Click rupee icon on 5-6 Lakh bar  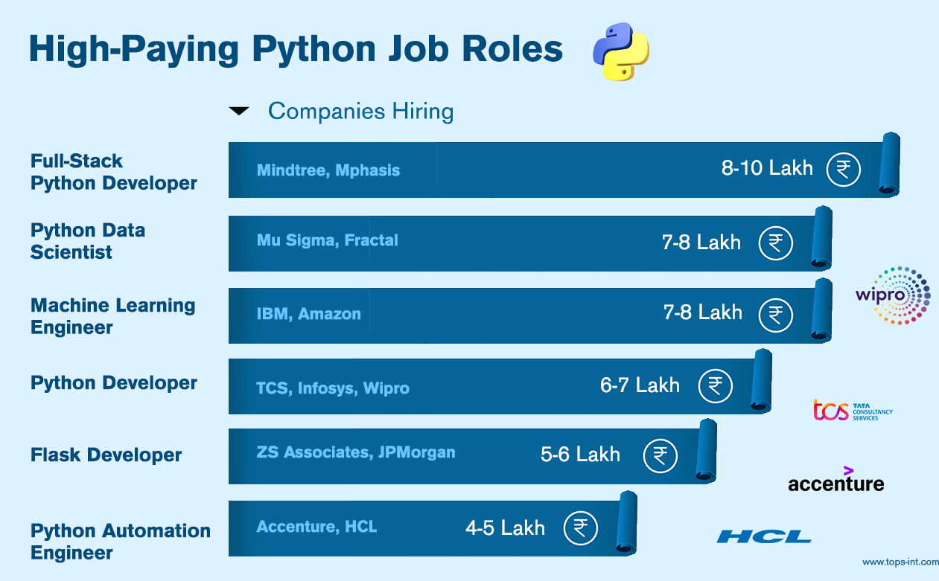pyautogui.click(x=660, y=455)
